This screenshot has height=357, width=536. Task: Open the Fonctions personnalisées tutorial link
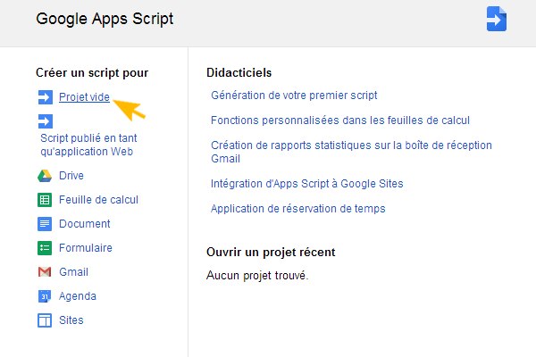[339, 120]
